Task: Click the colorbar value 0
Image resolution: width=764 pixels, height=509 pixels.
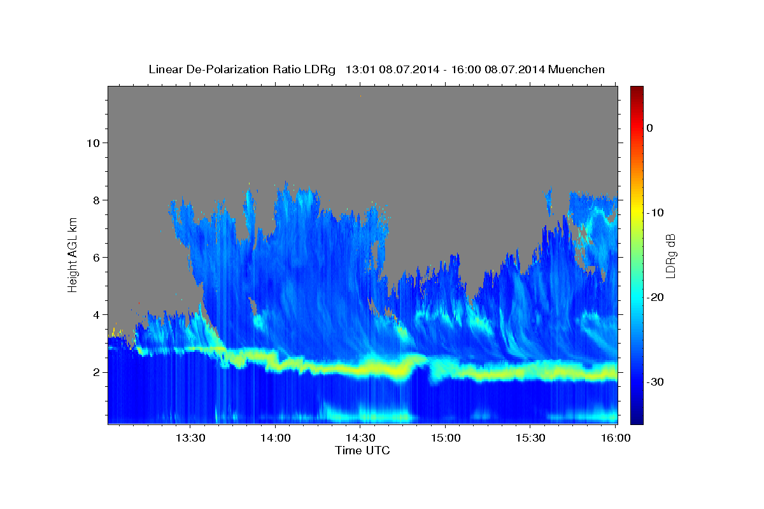Action: 650,128
